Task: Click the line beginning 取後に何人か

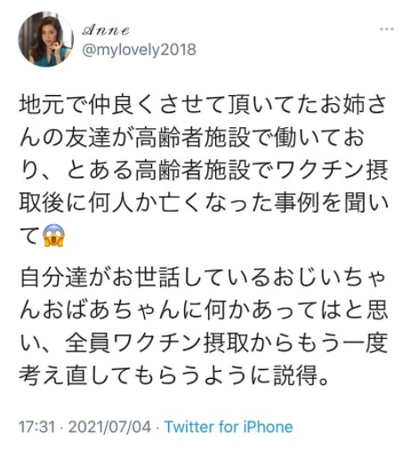Action: pyautogui.click(x=204, y=203)
